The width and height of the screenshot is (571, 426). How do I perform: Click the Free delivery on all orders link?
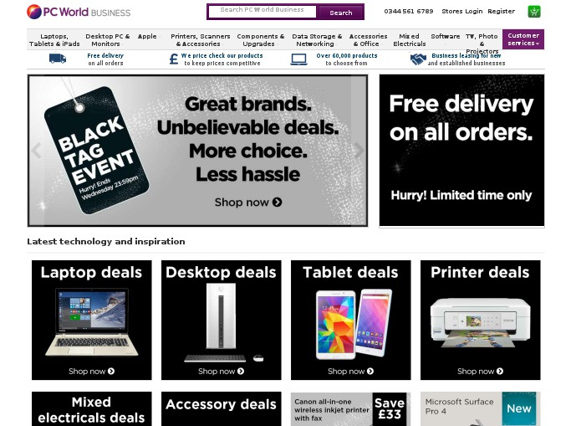pyautogui.click(x=105, y=59)
